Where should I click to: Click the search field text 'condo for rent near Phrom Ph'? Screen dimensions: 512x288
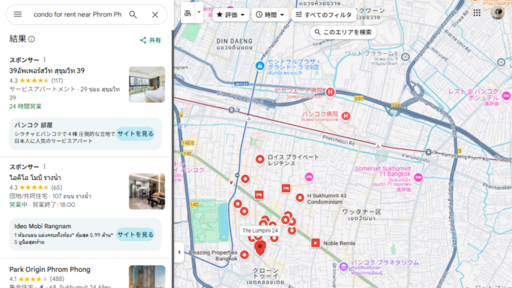[77, 14]
